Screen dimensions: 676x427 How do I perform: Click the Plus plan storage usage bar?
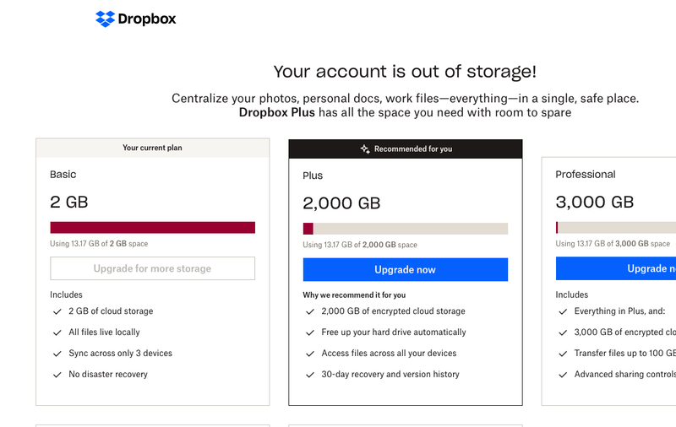coord(405,229)
